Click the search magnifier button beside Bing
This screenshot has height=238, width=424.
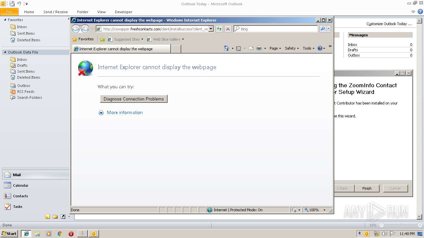(323, 29)
